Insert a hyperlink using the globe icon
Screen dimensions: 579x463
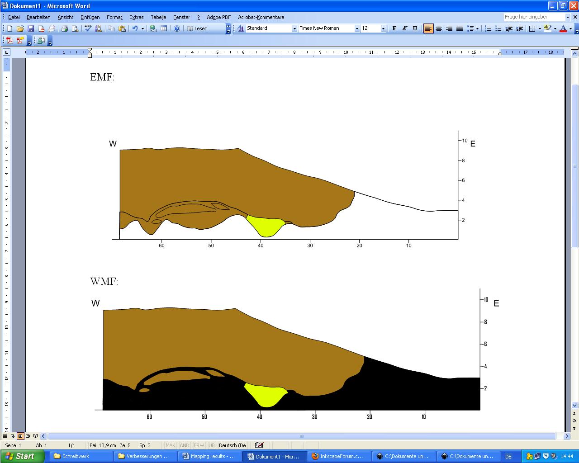[153, 28]
